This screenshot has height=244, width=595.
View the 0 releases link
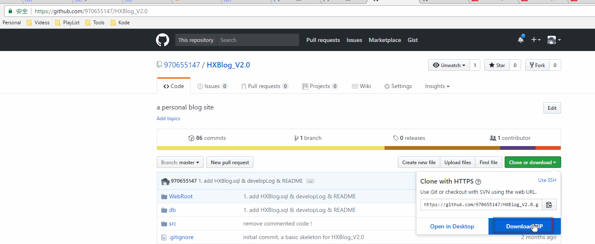(409, 138)
